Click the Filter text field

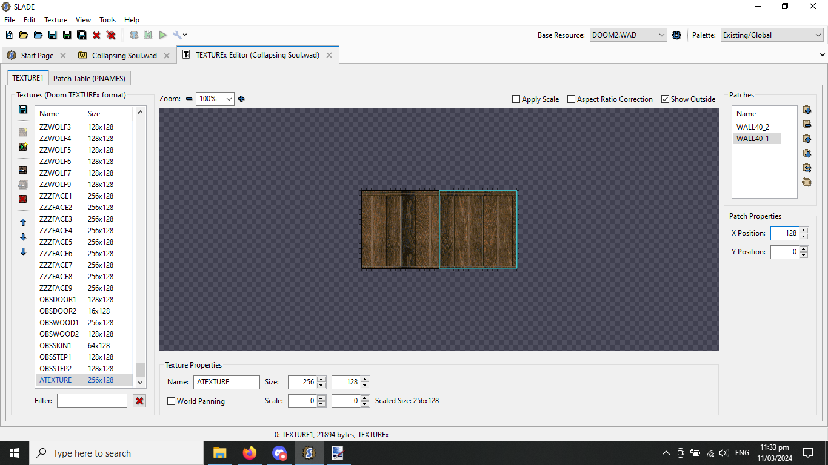(x=92, y=401)
